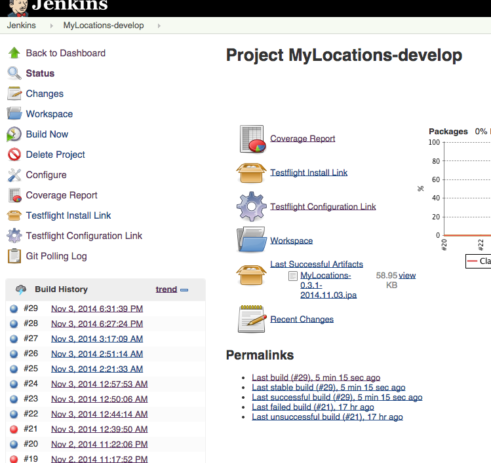
Task: Open Configure in the sidebar
Action: tap(46, 175)
